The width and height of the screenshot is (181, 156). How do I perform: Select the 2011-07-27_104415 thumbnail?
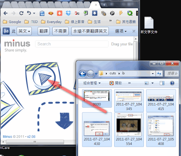click(x=161, y=100)
